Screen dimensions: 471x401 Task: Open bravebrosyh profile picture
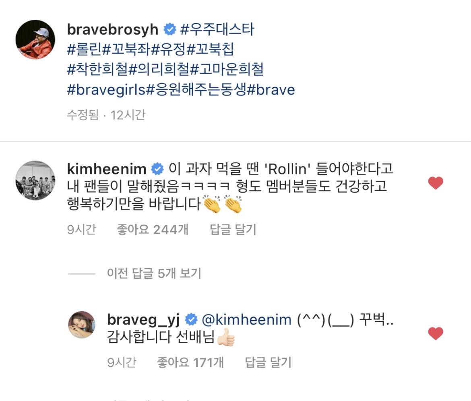tap(35, 40)
